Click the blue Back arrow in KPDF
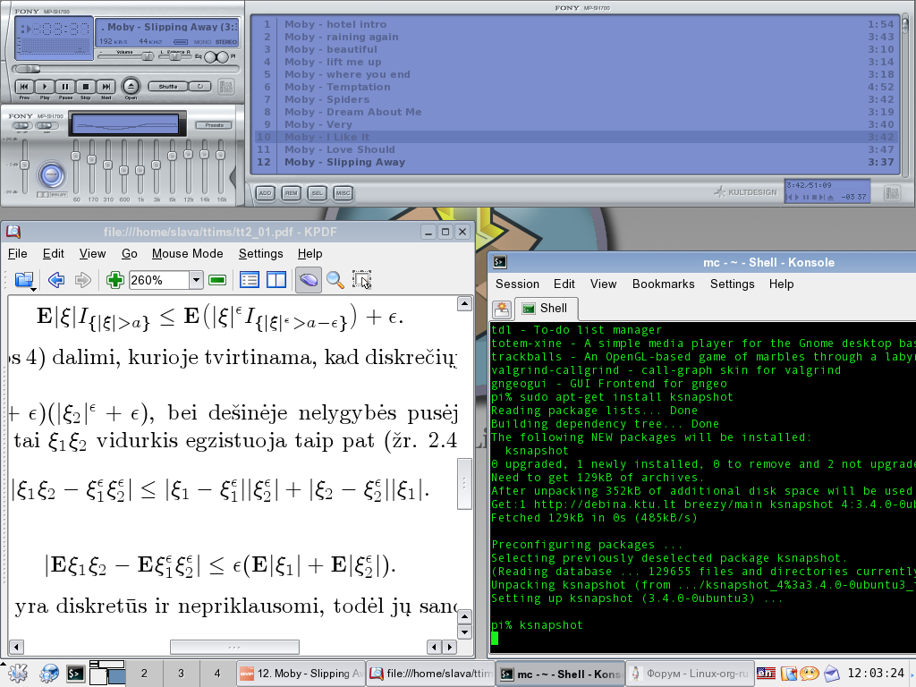This screenshot has width=916, height=687. 56,280
